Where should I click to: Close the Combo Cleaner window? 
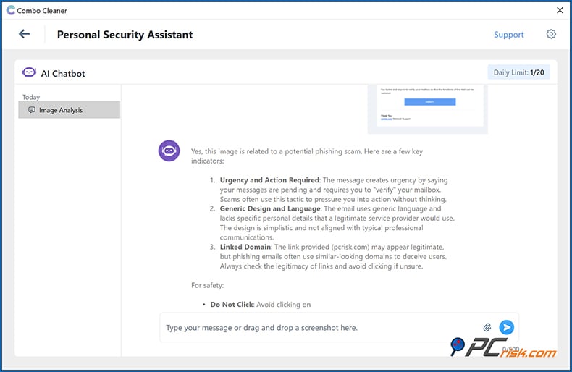click(559, 10)
